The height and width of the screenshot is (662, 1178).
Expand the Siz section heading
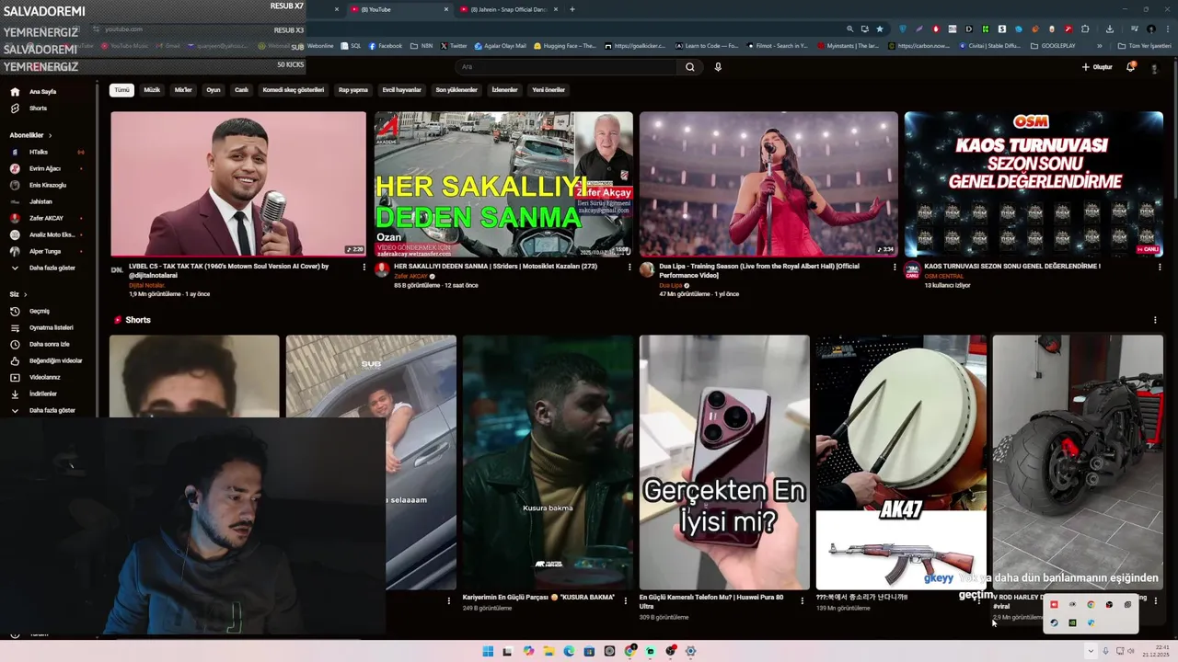[x=17, y=294]
